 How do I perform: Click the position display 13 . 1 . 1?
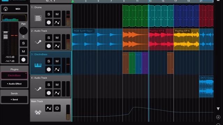(x=50, y=1)
